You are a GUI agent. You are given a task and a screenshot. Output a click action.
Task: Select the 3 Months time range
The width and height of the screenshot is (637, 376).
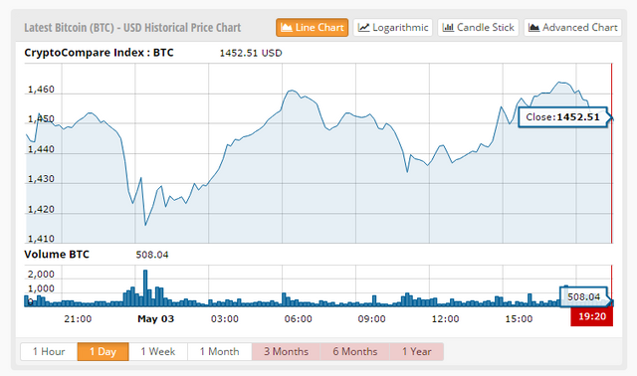click(x=286, y=352)
